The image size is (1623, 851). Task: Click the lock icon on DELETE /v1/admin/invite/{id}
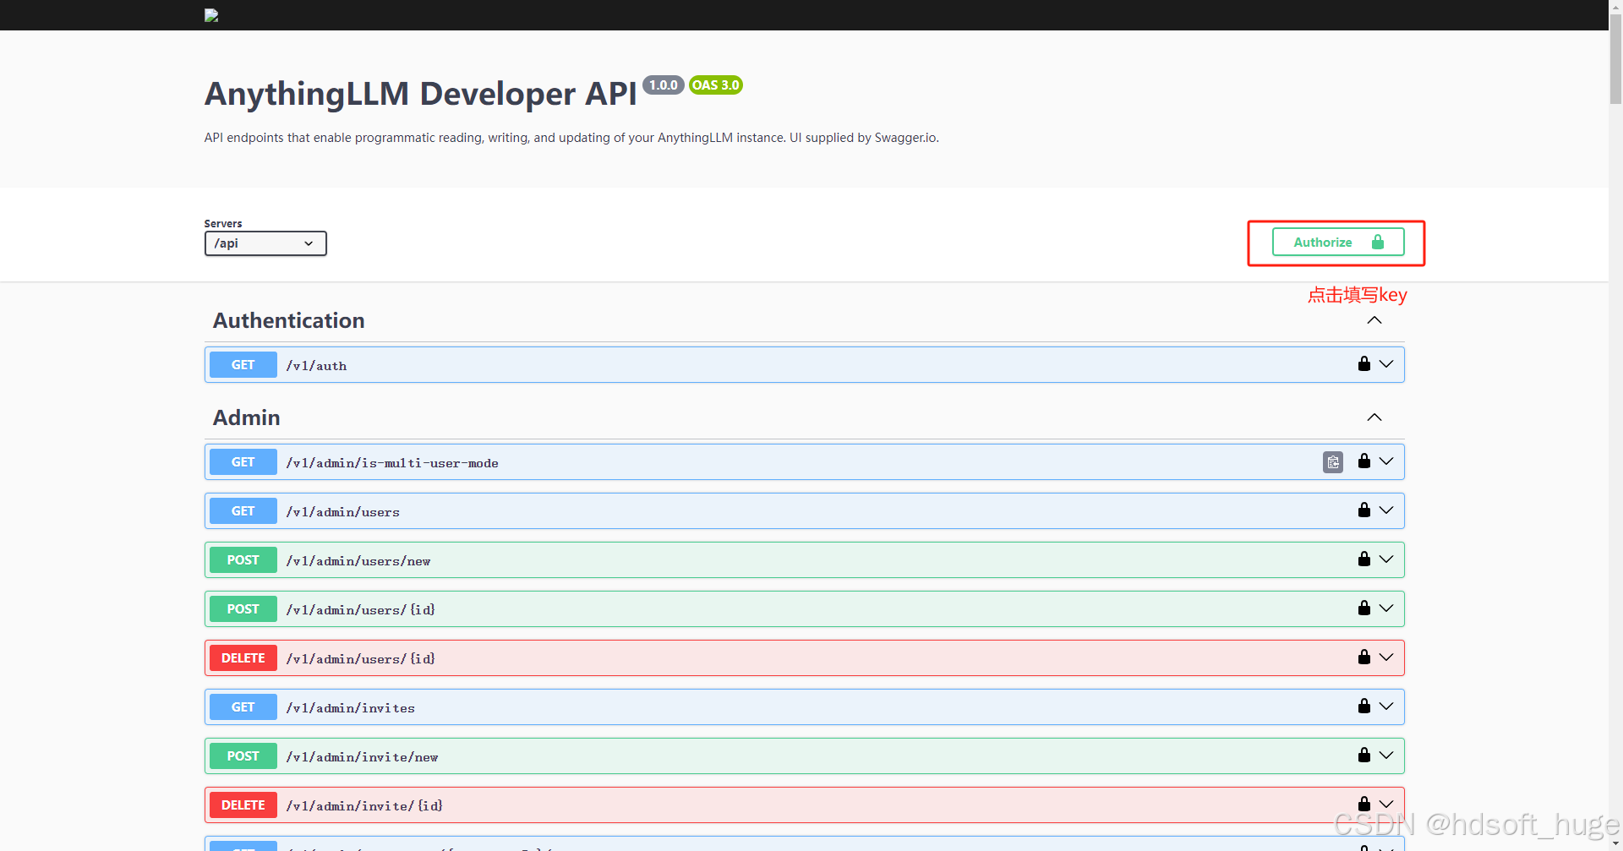1363,804
